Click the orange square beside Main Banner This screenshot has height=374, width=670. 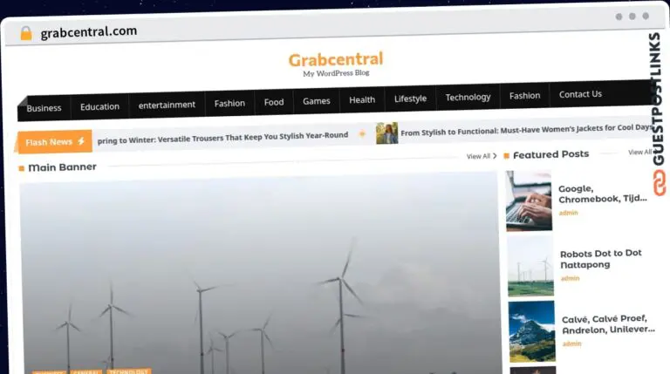[22, 167]
